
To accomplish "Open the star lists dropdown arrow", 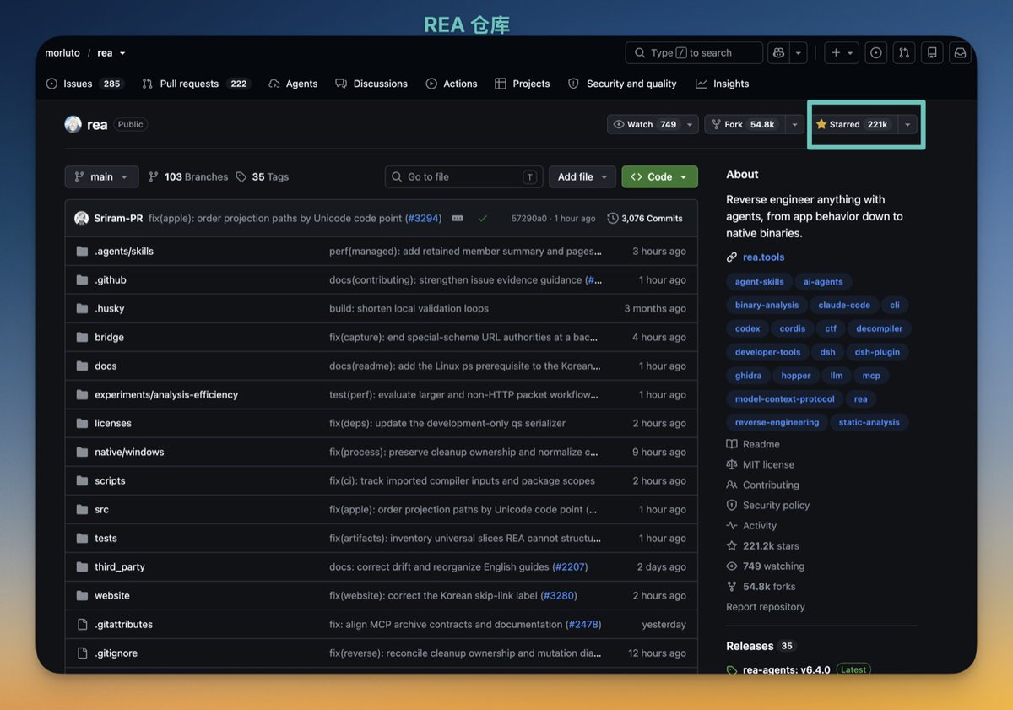I will click(x=907, y=124).
